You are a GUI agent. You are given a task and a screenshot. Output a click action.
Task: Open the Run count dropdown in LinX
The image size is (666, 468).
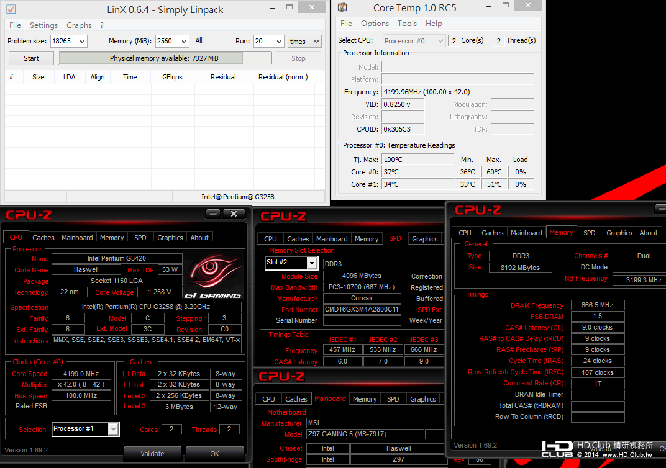pyautogui.click(x=279, y=41)
